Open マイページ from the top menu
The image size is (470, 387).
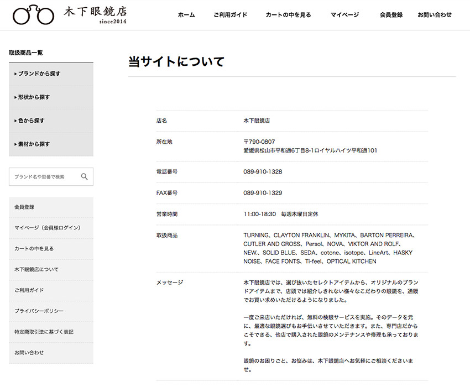coord(343,15)
